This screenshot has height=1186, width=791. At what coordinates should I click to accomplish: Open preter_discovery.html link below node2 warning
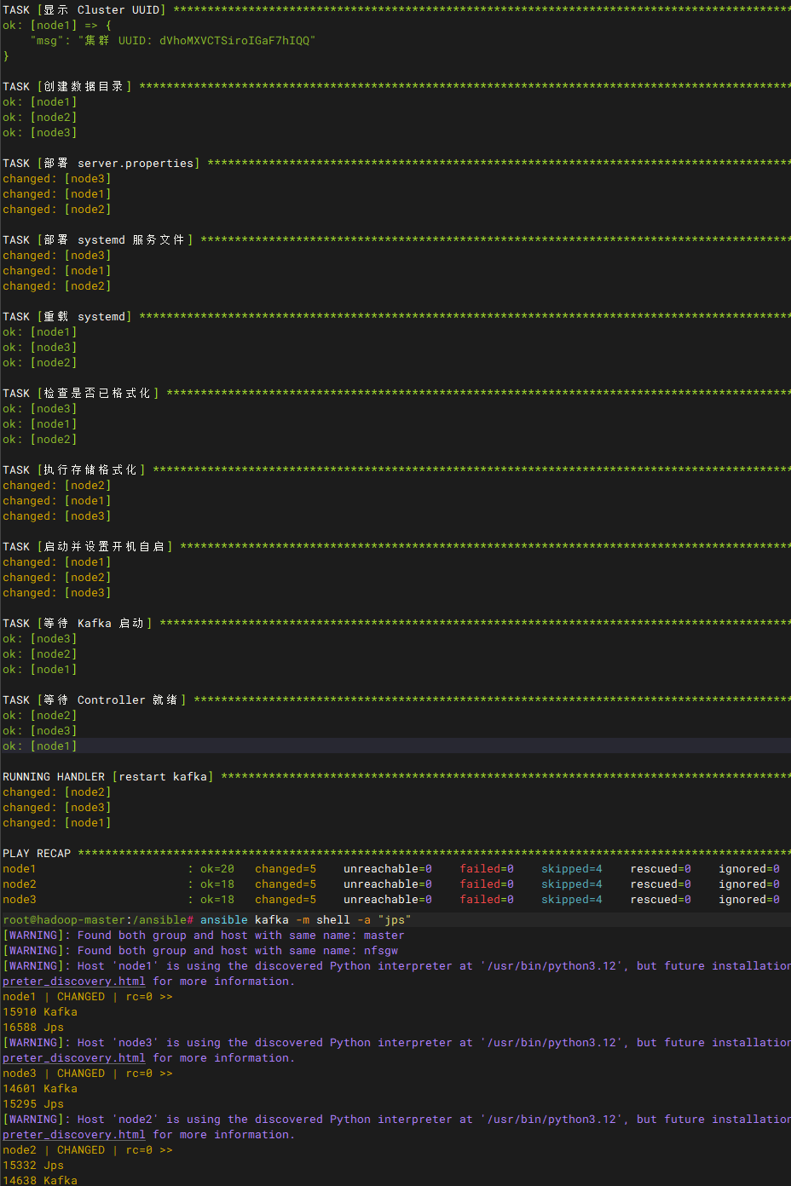(74, 1135)
